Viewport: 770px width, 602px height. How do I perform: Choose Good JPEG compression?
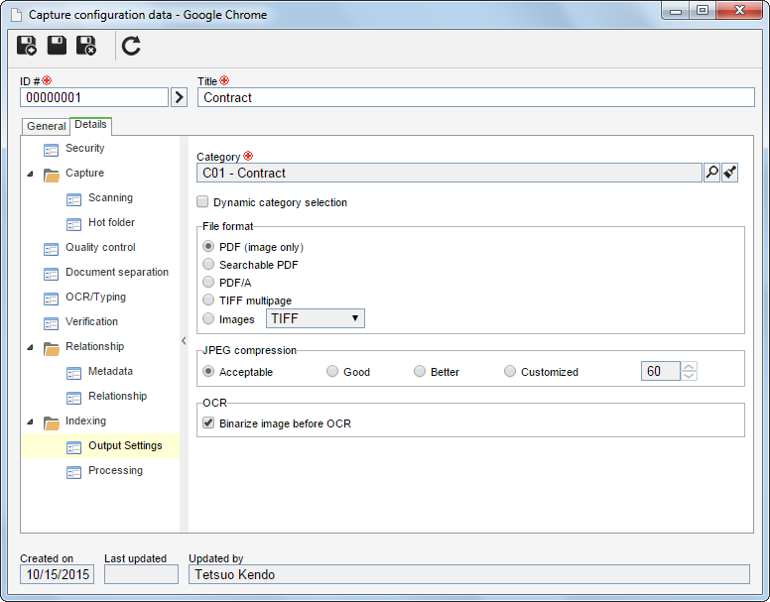click(332, 371)
